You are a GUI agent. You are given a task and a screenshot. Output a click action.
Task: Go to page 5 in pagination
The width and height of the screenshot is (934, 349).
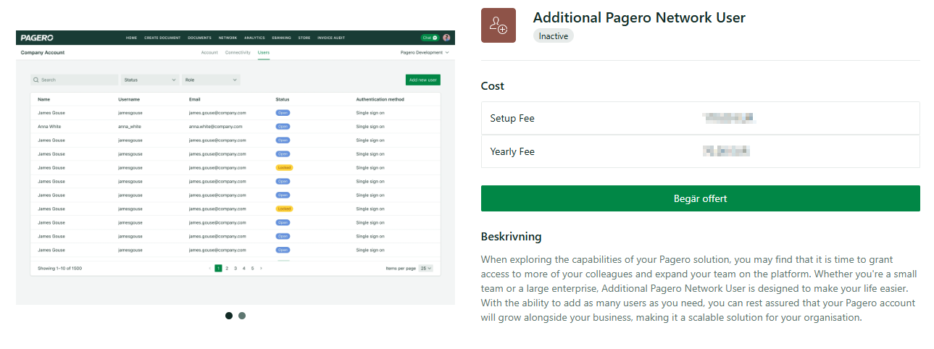coord(253,268)
